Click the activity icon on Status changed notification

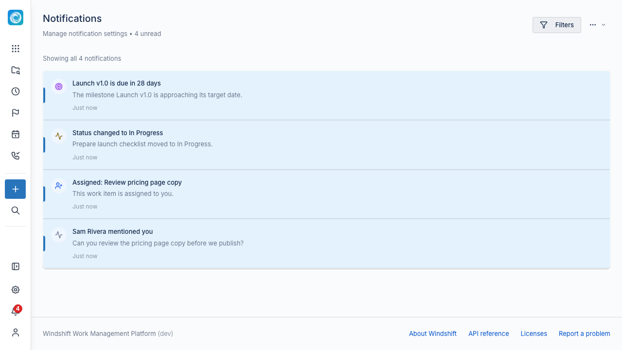pos(59,136)
